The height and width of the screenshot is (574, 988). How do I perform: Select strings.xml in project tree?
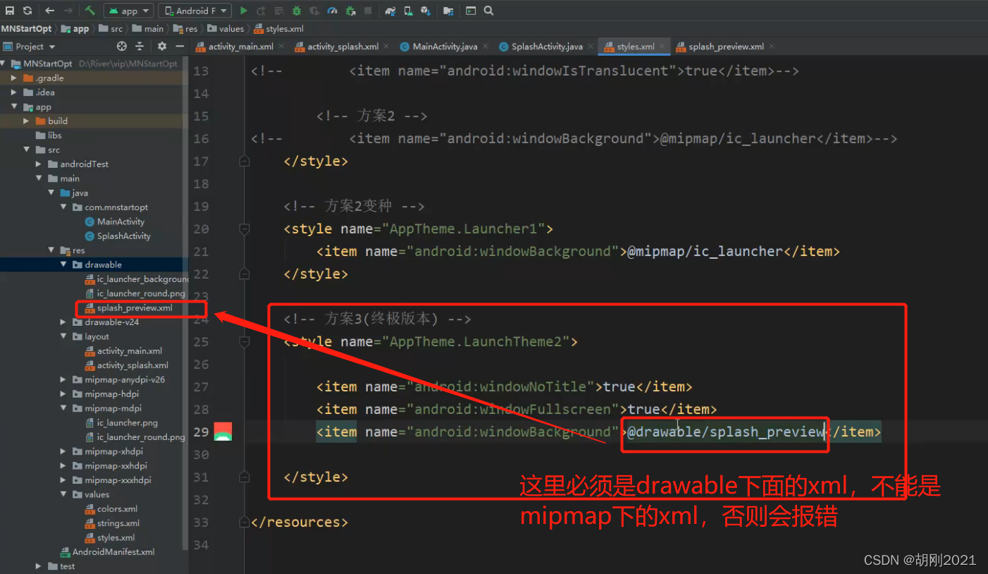coord(118,523)
